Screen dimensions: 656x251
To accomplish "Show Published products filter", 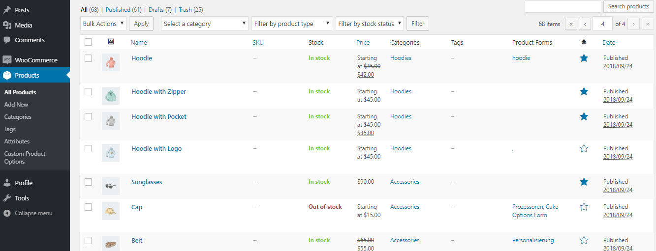I will click(x=124, y=9).
